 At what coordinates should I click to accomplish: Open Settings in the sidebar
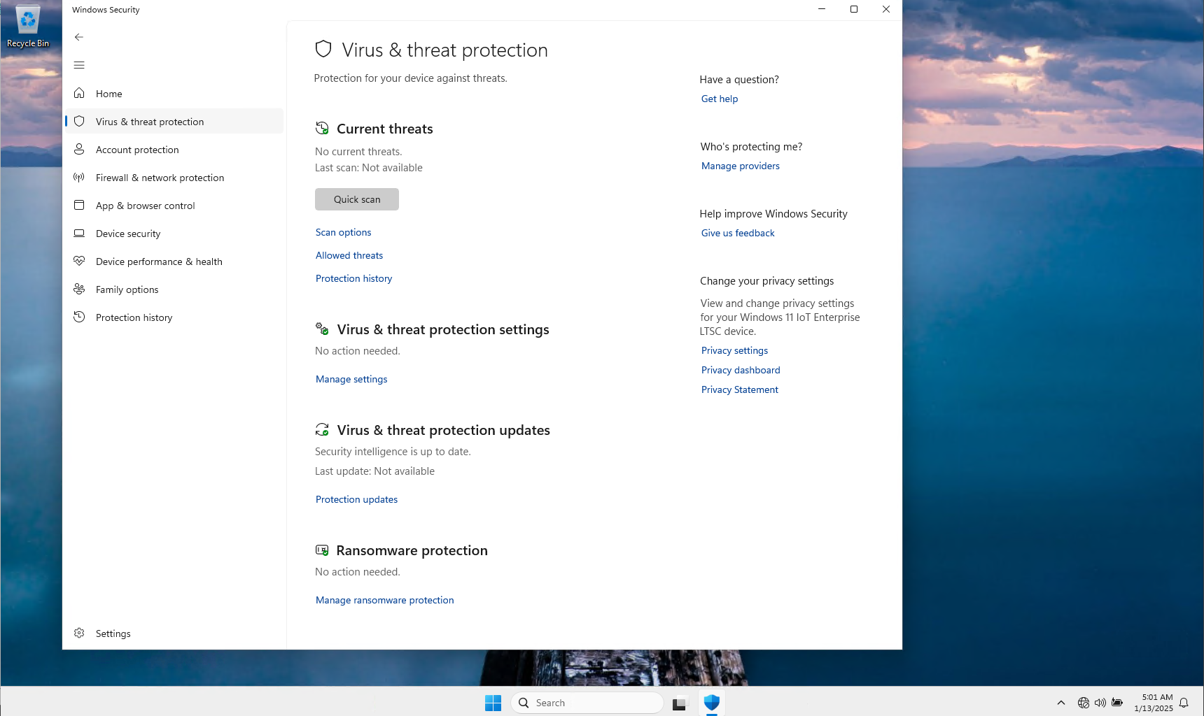point(174,633)
